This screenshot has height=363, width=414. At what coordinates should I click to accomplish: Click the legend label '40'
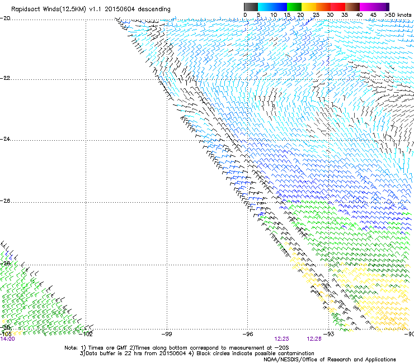(359, 15)
